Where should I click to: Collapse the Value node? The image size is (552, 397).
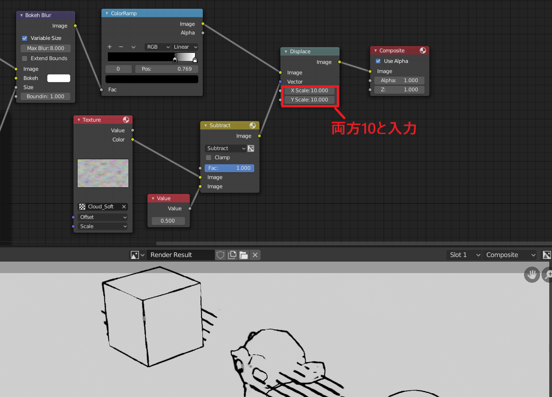(x=153, y=198)
